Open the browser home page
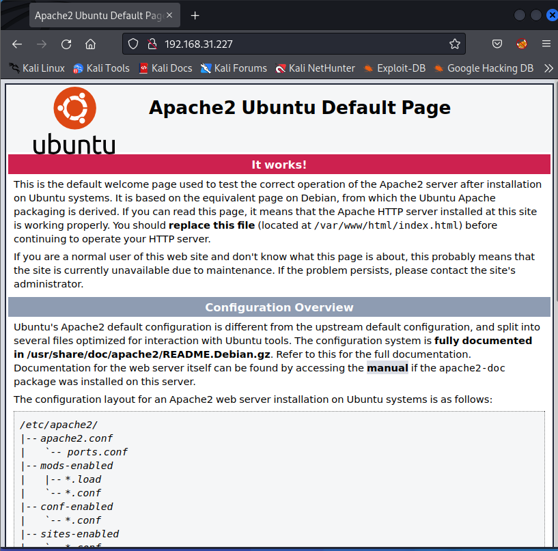This screenshot has width=558, height=551. 90,44
